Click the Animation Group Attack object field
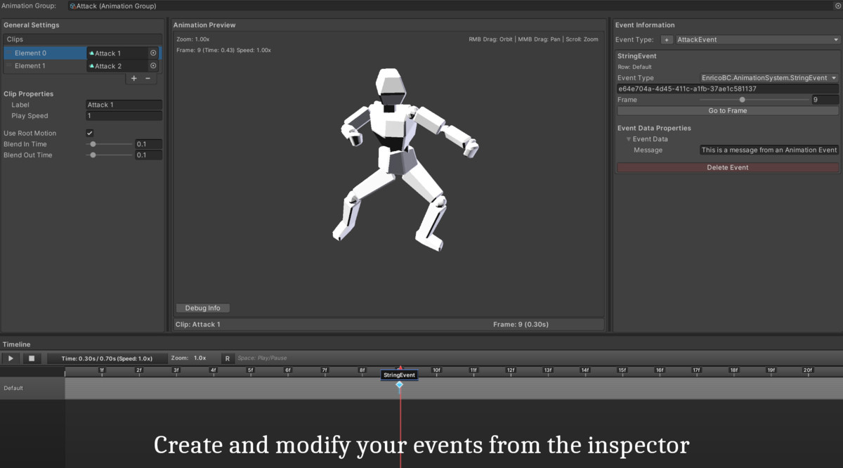843x468 pixels. coord(453,6)
